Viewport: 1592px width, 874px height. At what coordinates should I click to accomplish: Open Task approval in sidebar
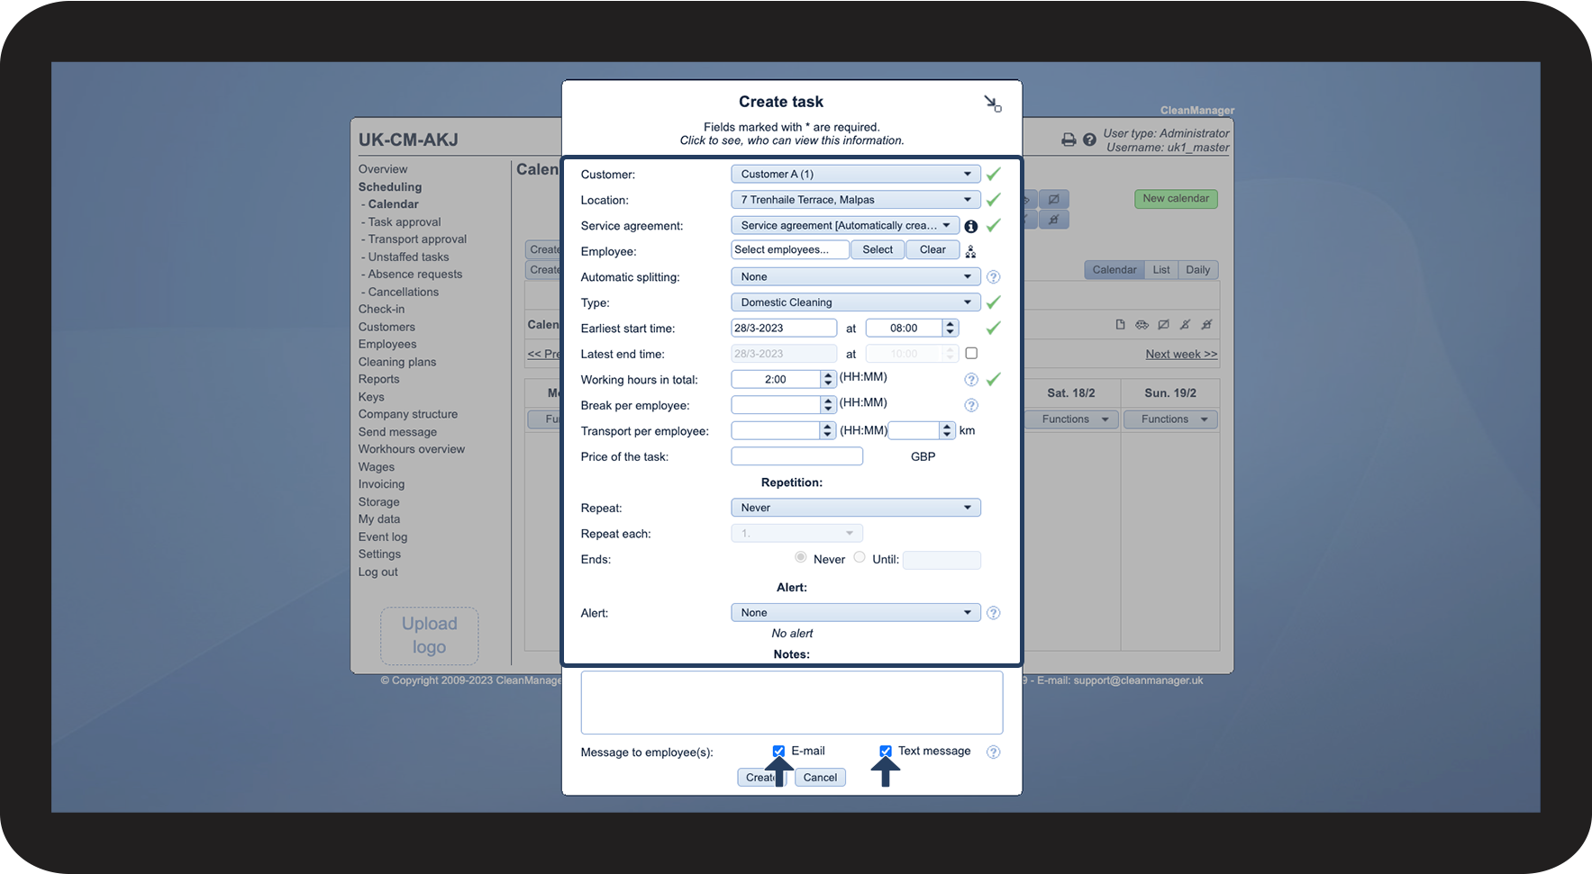(404, 222)
